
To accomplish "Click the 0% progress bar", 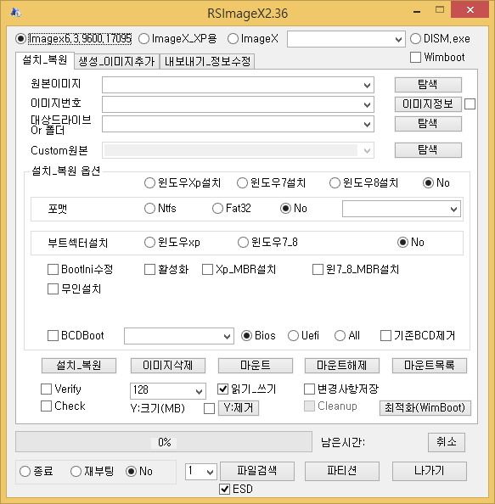I will coord(164,442).
